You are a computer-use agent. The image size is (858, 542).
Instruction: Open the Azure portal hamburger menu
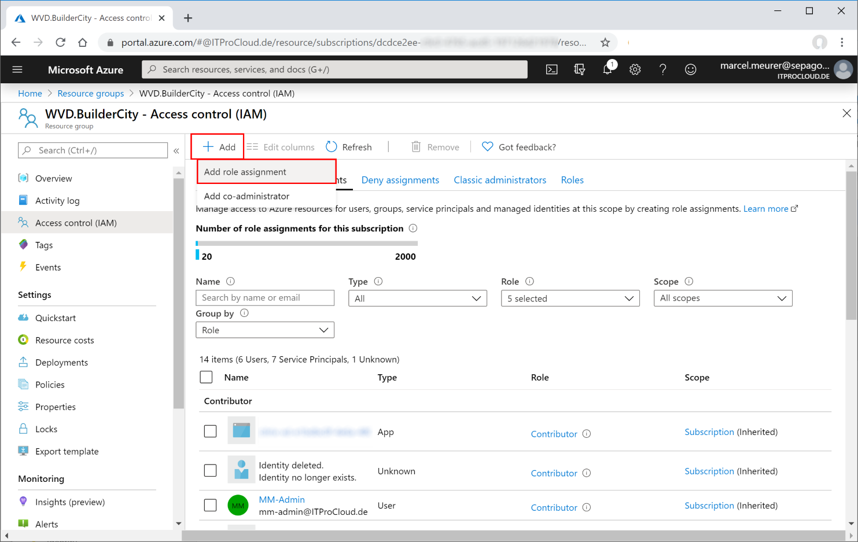17,69
